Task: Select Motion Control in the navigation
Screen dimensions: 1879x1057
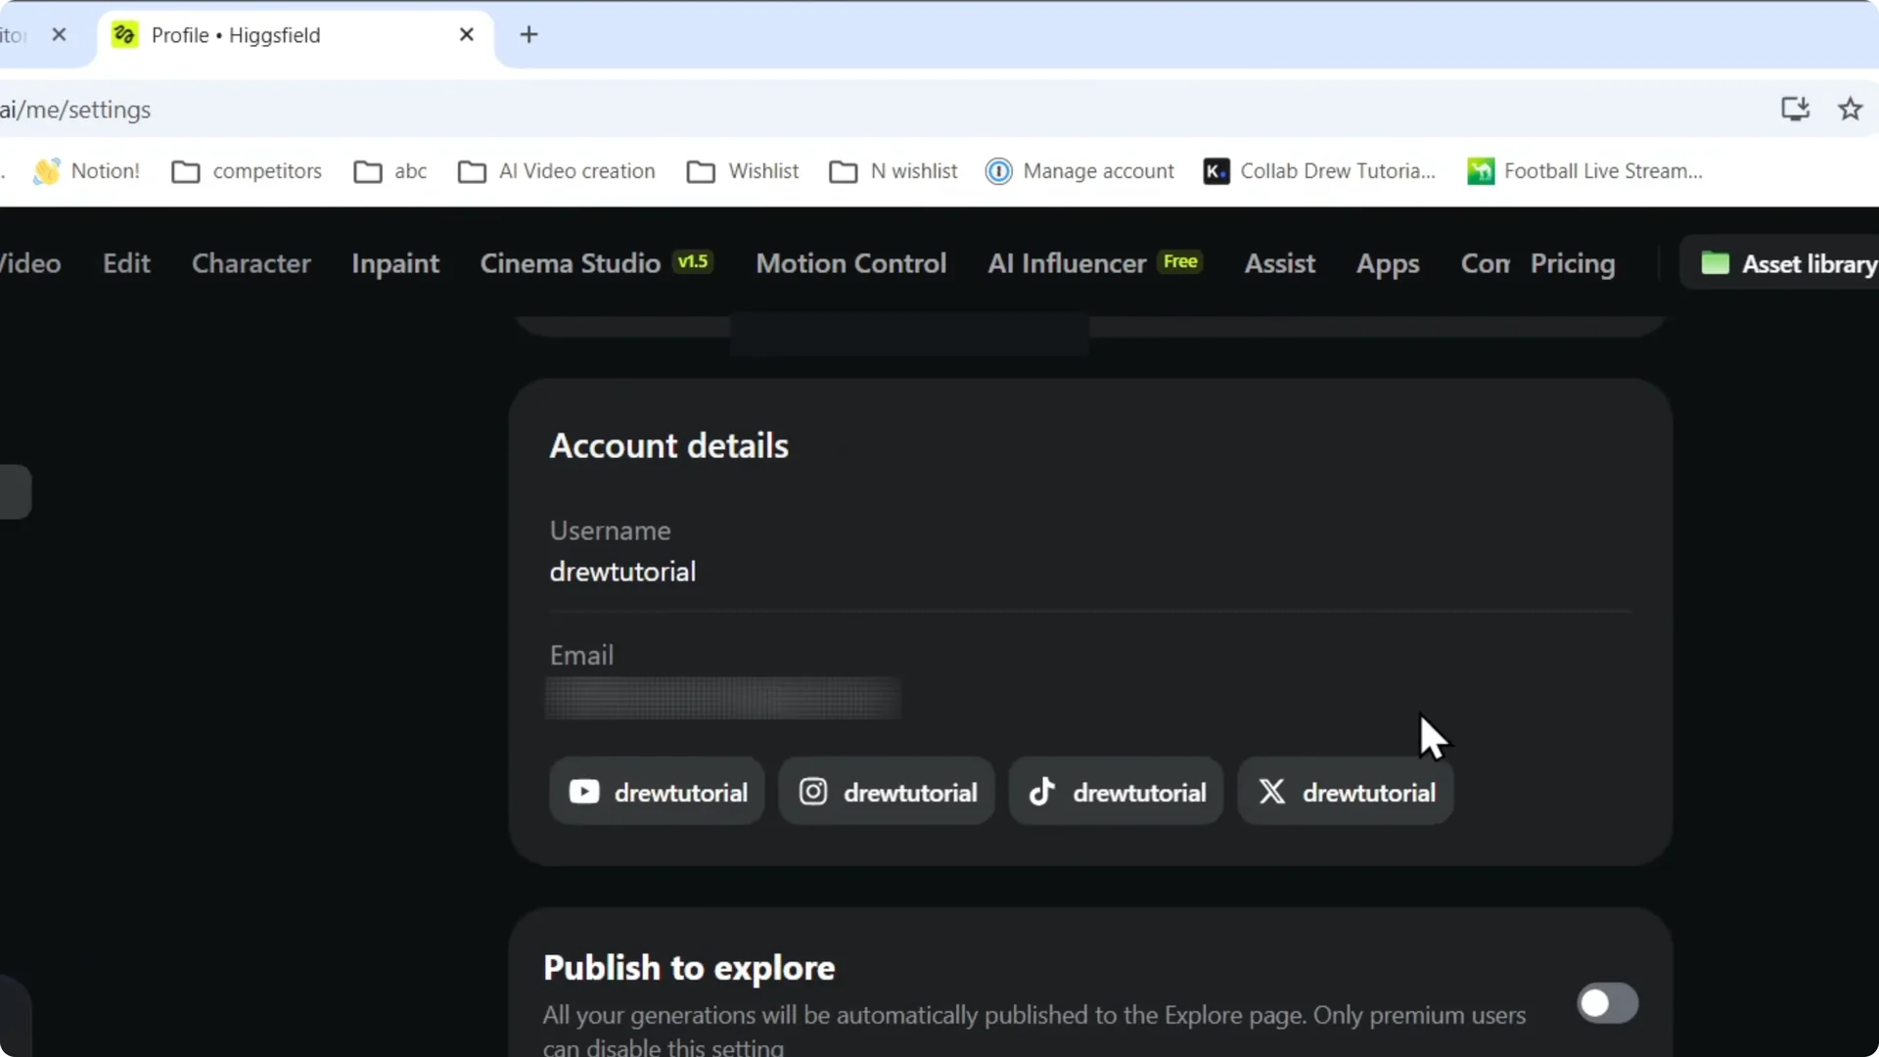Action: 851,263
